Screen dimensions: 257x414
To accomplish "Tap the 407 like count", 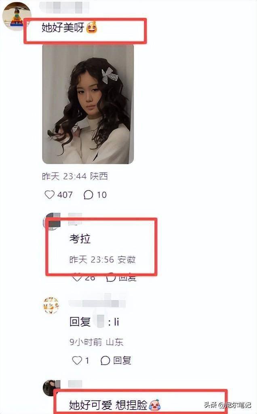I will pos(65,195).
